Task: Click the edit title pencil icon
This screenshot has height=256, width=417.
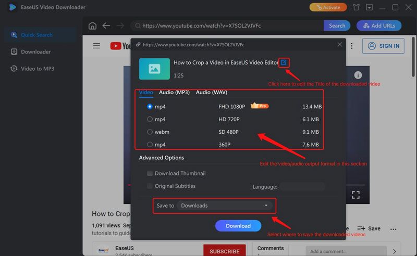Action: 284,62
